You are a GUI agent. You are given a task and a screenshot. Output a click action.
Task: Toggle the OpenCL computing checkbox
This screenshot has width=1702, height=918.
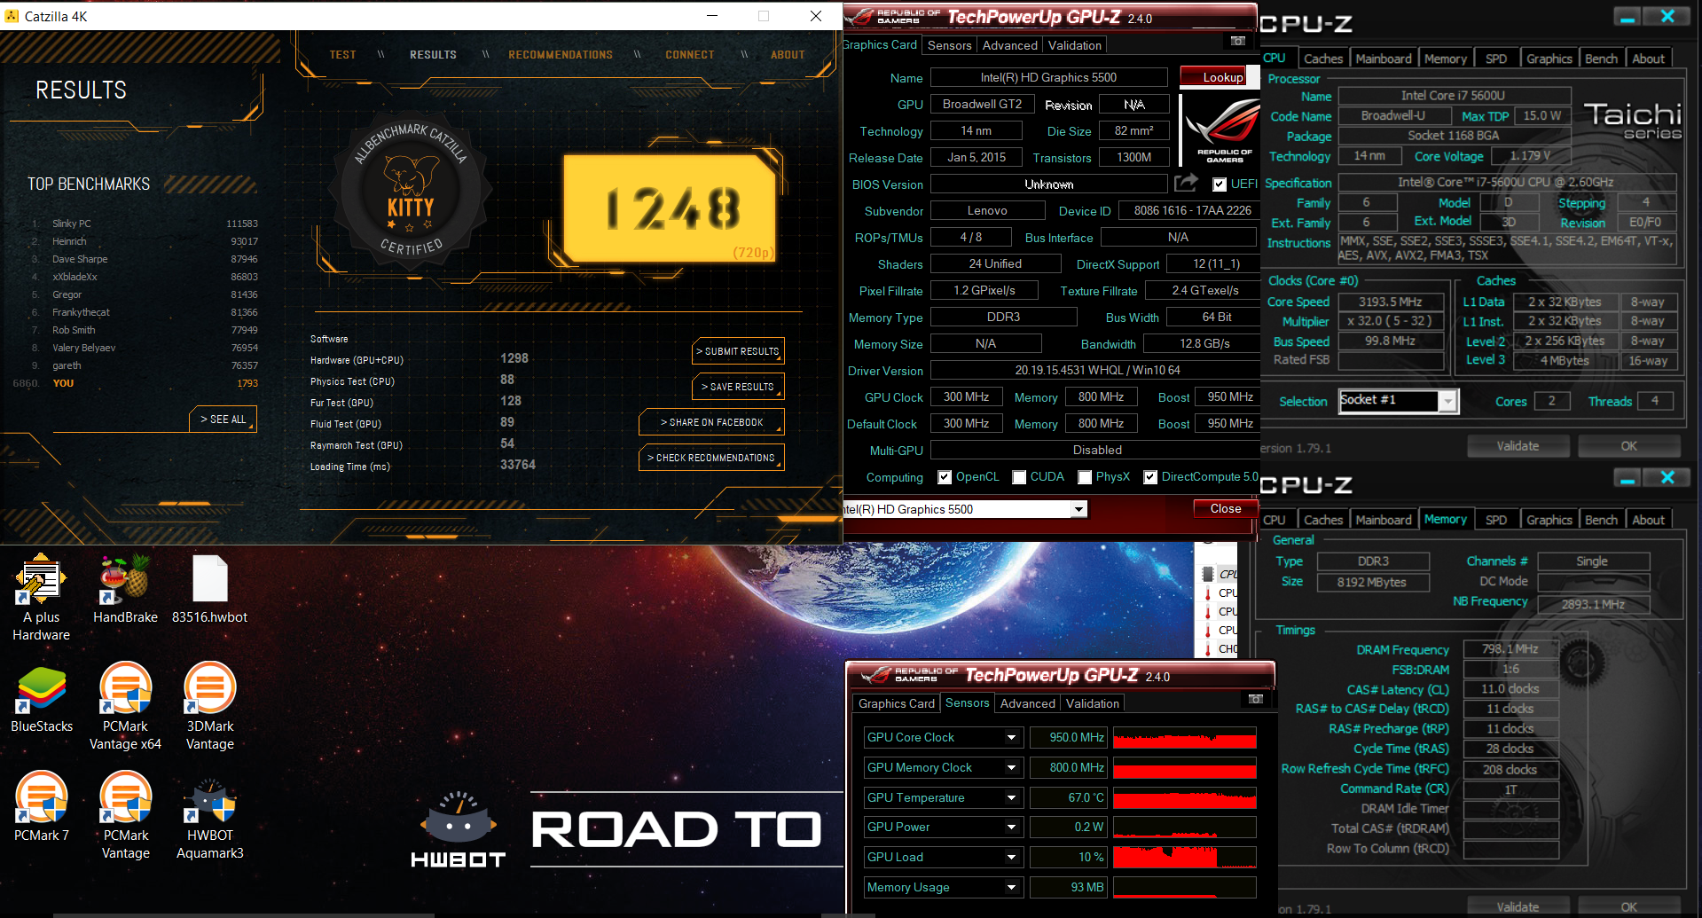[x=945, y=477]
